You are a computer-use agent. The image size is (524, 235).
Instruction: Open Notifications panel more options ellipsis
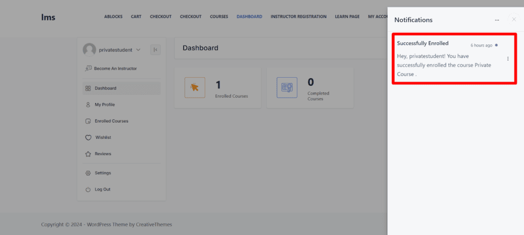point(496,20)
